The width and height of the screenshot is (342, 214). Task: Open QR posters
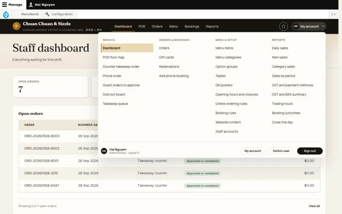224,85
